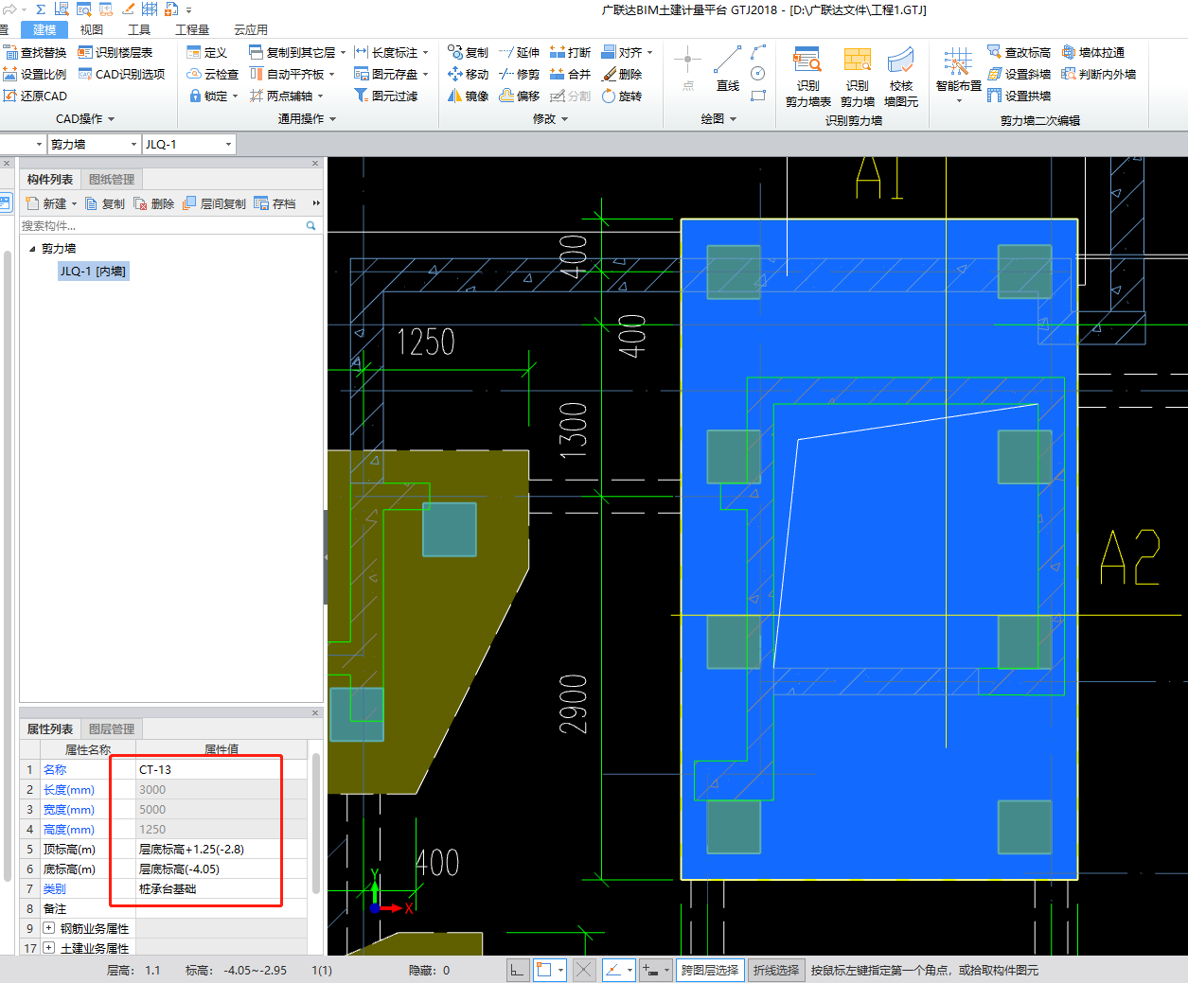
Task: Expand the 土建业务属性 (Civil Business Properties) row
Action: [48, 948]
